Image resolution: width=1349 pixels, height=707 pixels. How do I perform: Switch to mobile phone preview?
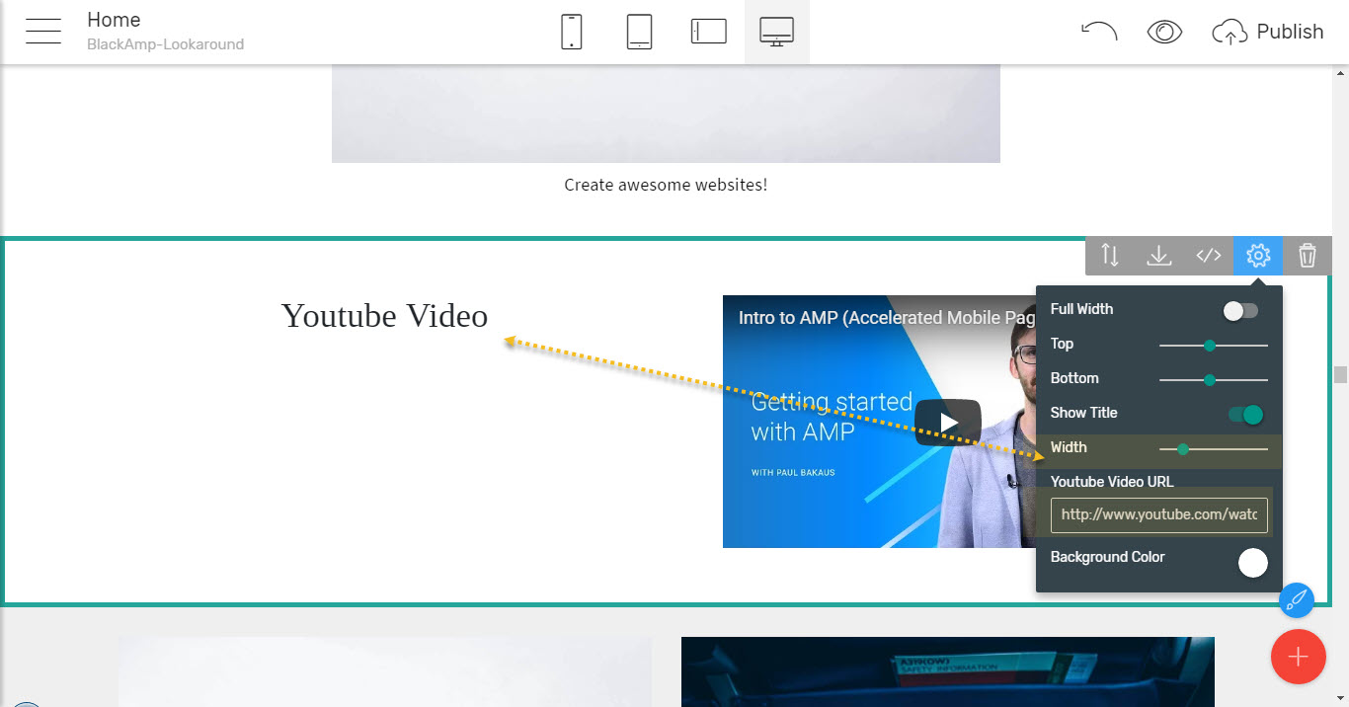(571, 32)
